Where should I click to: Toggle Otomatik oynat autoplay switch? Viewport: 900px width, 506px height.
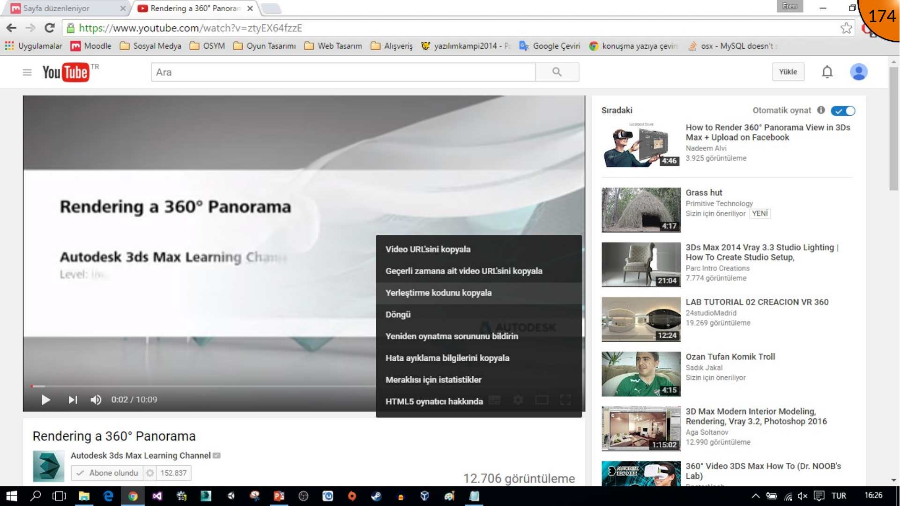(x=843, y=111)
